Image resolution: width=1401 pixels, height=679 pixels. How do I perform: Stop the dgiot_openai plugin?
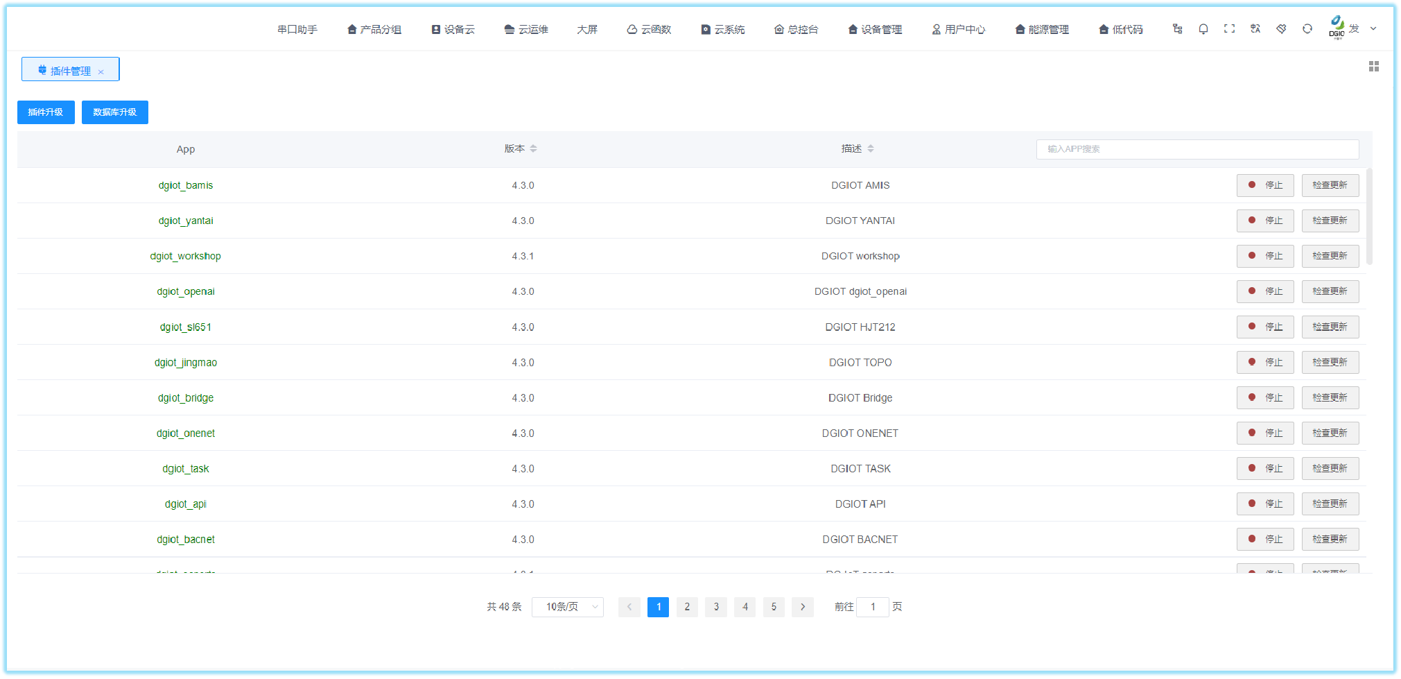coord(1265,291)
